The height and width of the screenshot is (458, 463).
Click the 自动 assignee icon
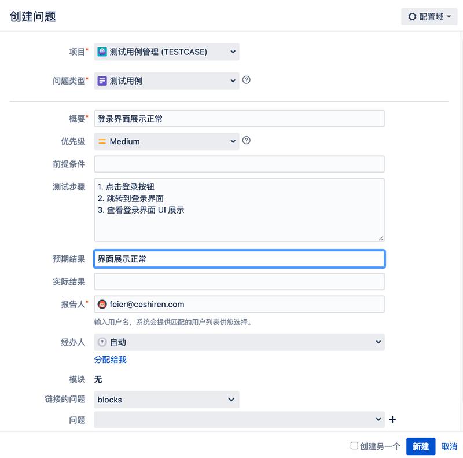pyautogui.click(x=103, y=342)
